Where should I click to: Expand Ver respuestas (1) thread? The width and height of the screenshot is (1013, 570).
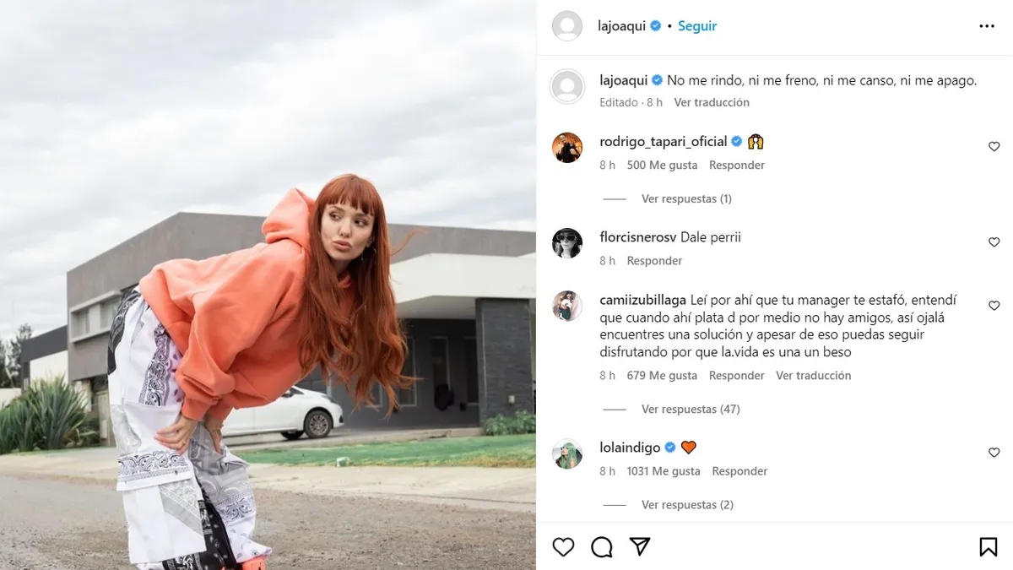click(686, 199)
